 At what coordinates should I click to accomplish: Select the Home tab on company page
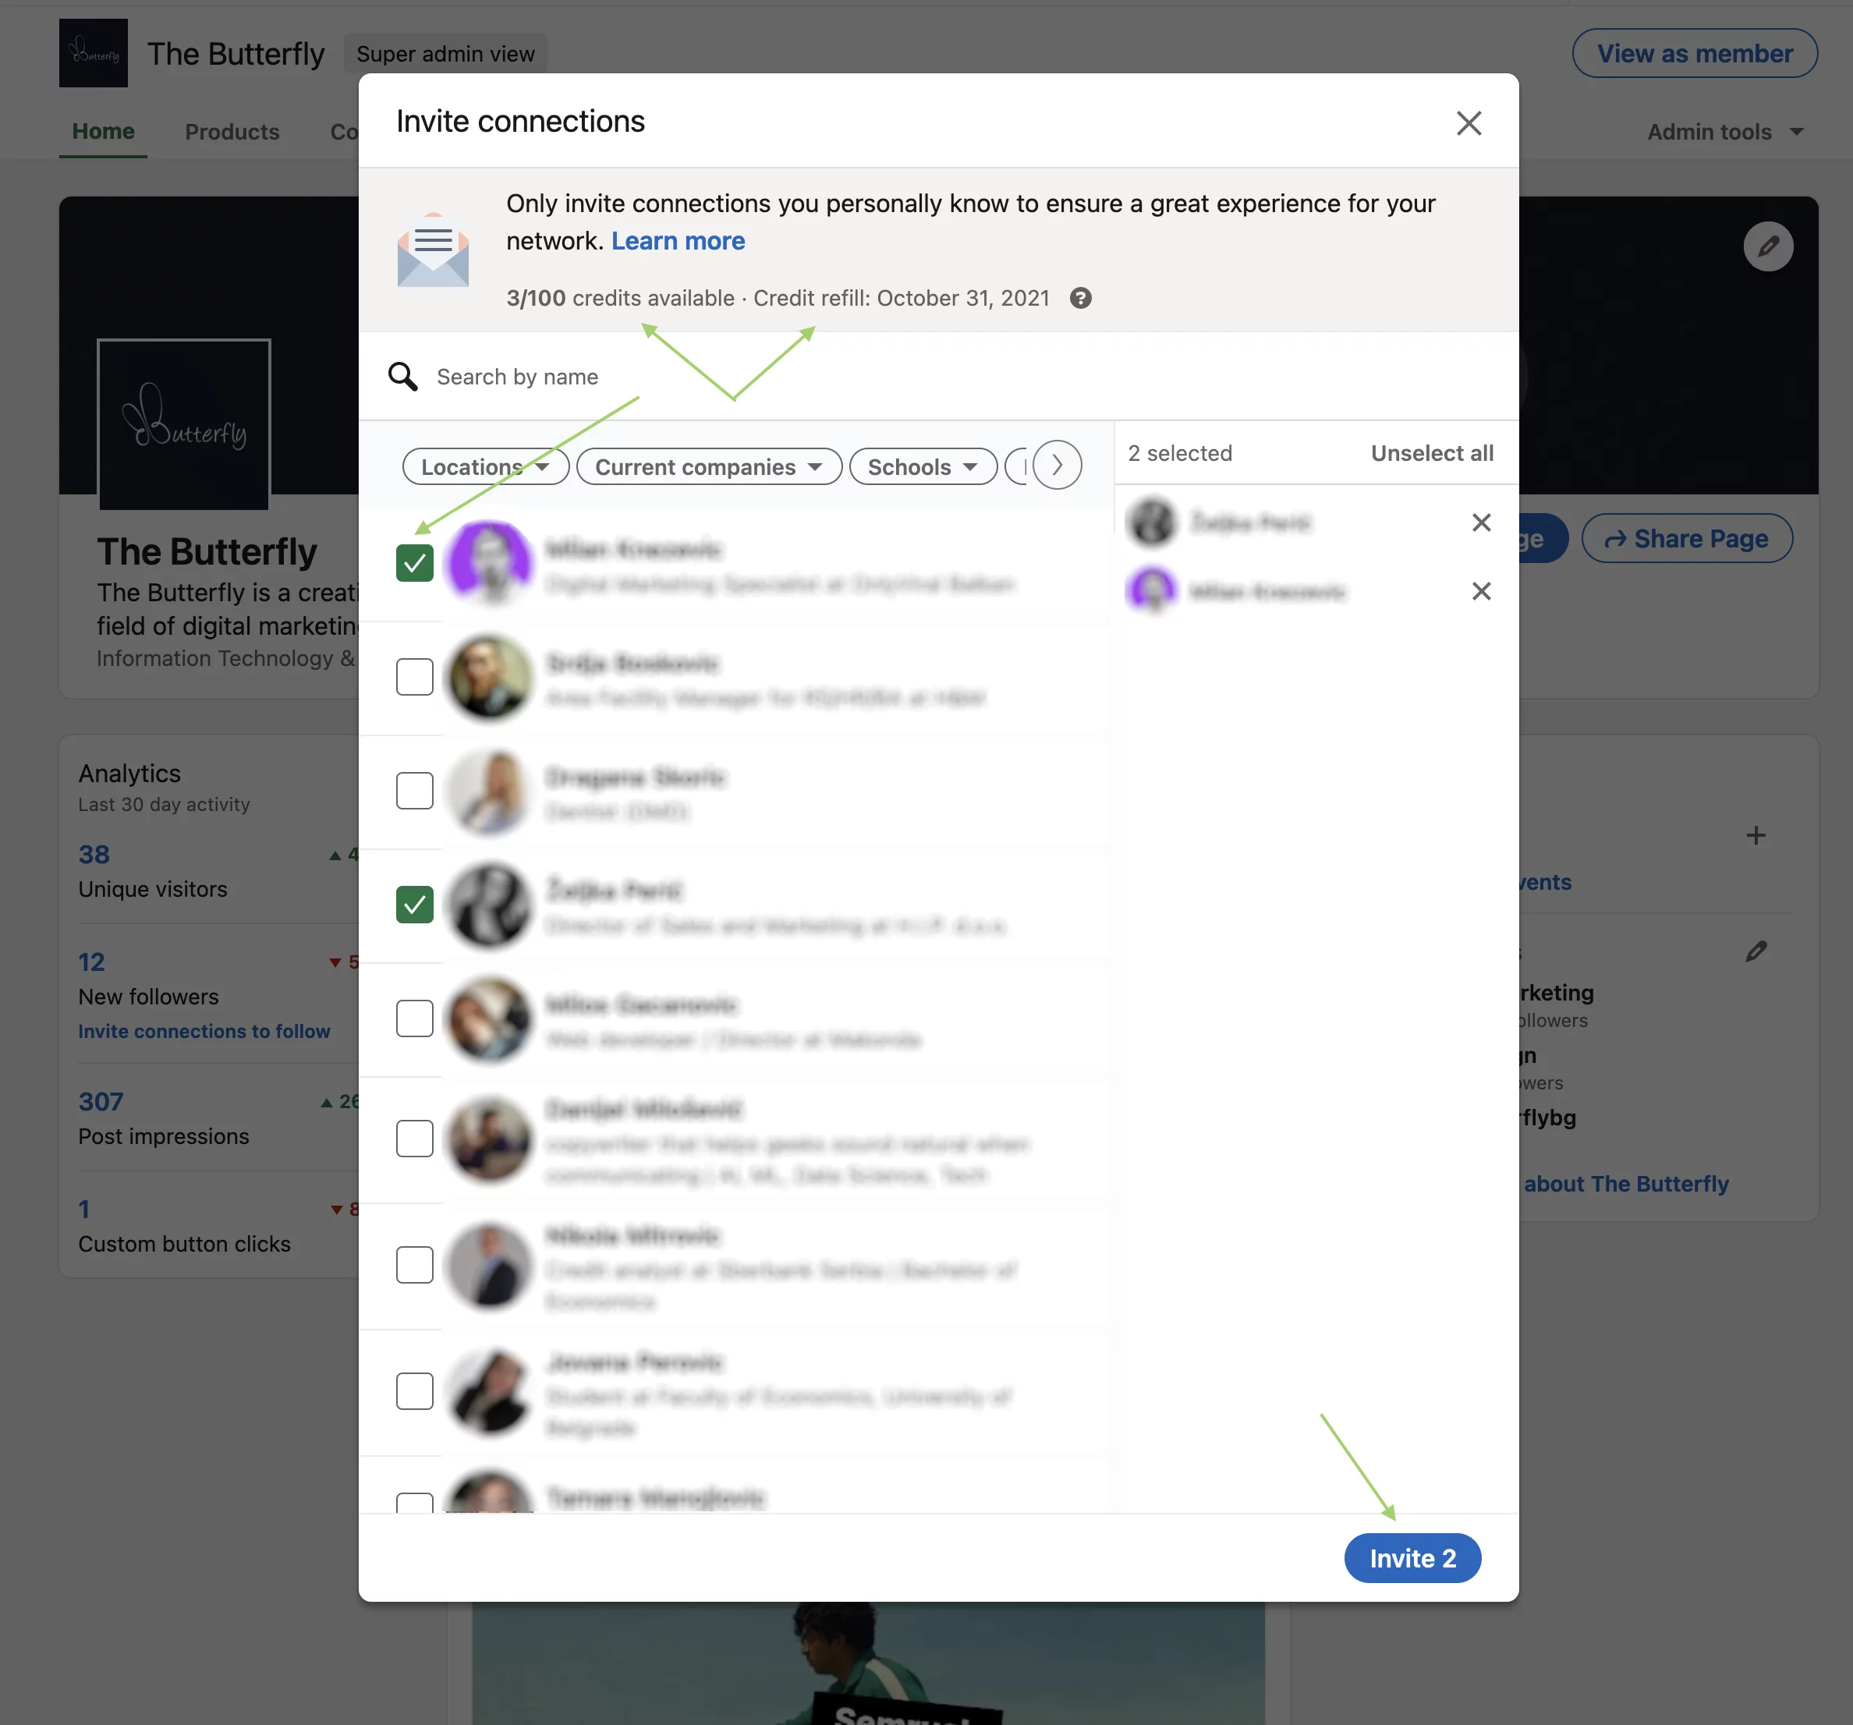[x=102, y=129]
